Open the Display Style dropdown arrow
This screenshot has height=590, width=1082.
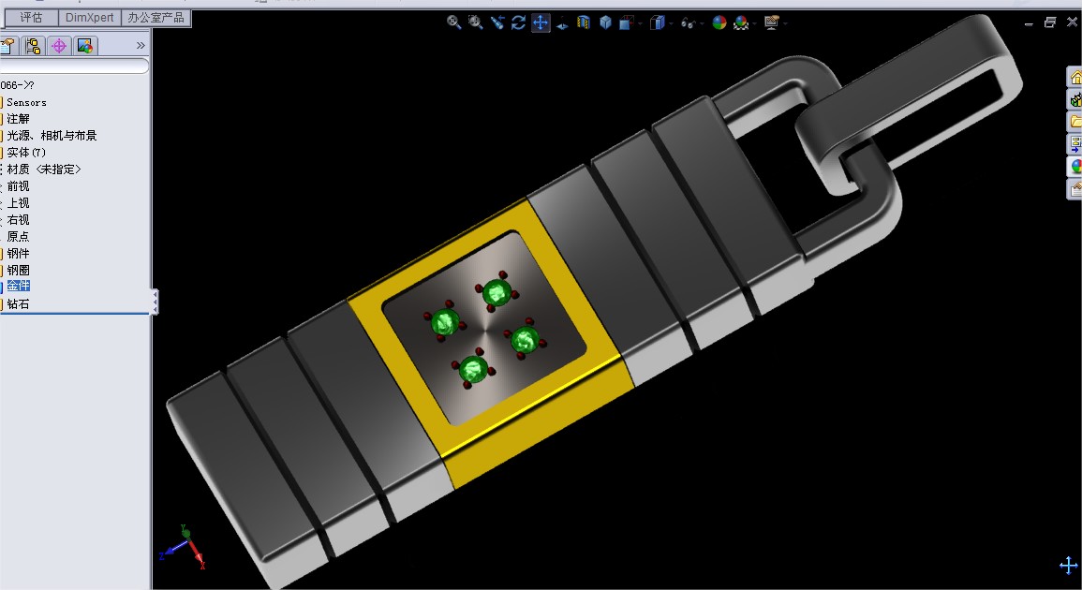click(x=671, y=23)
